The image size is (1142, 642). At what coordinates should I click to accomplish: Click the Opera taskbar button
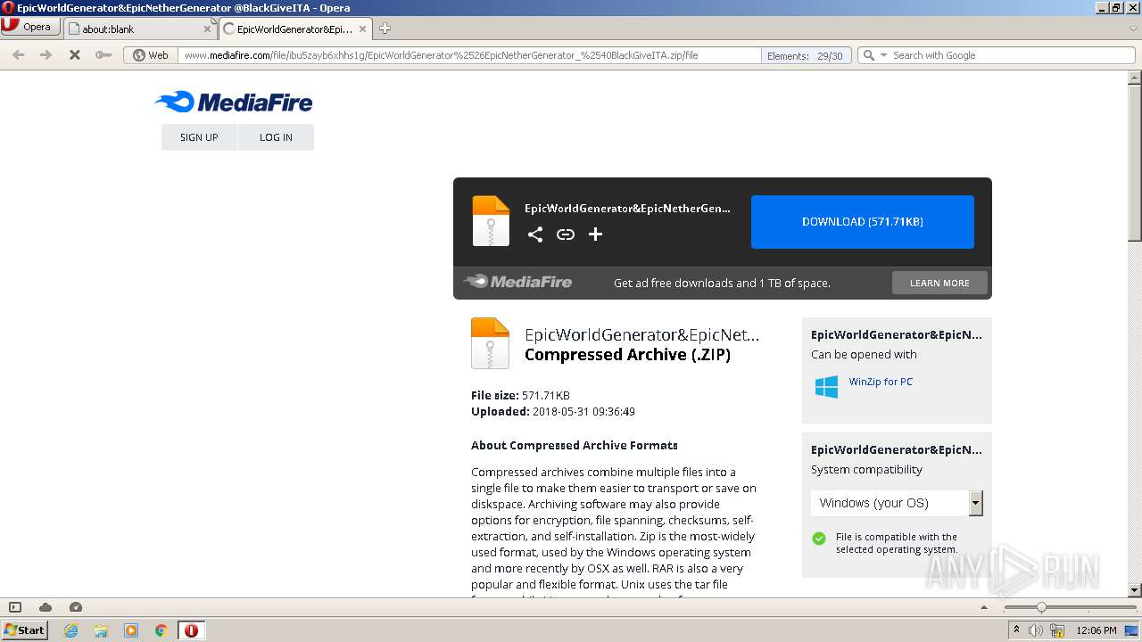(191, 630)
